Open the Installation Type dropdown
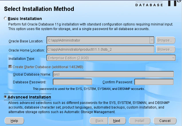The width and height of the screenshot is (182, 126). 111,58
